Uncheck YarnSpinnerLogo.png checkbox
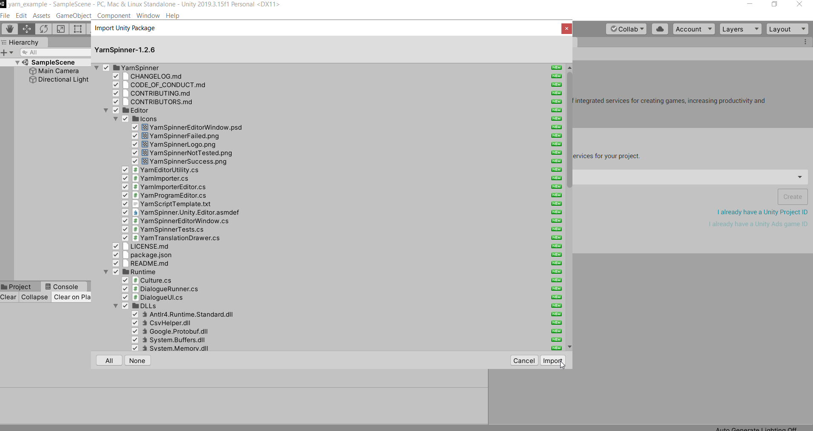The width and height of the screenshot is (813, 431). (x=135, y=145)
